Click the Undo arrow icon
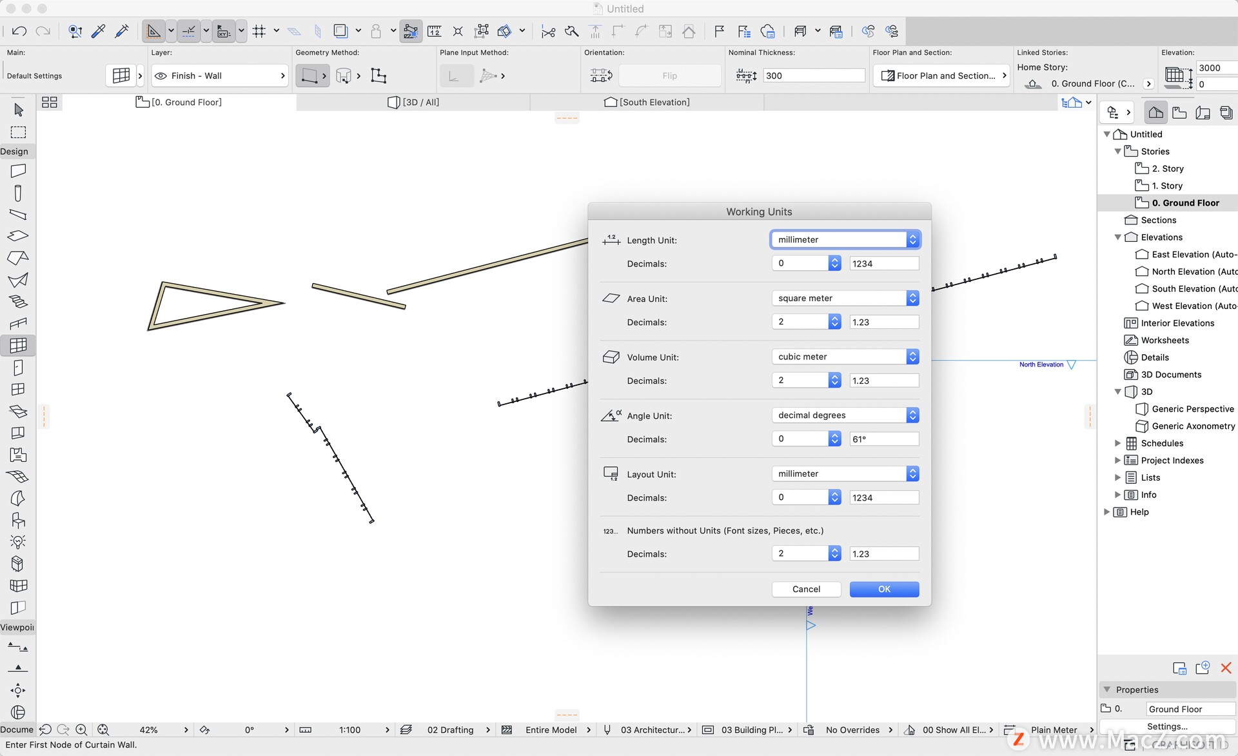Screen dimensions: 1238x756 click(19, 31)
